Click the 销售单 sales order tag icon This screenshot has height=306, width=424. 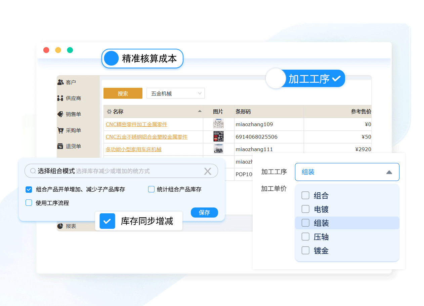tap(60, 114)
